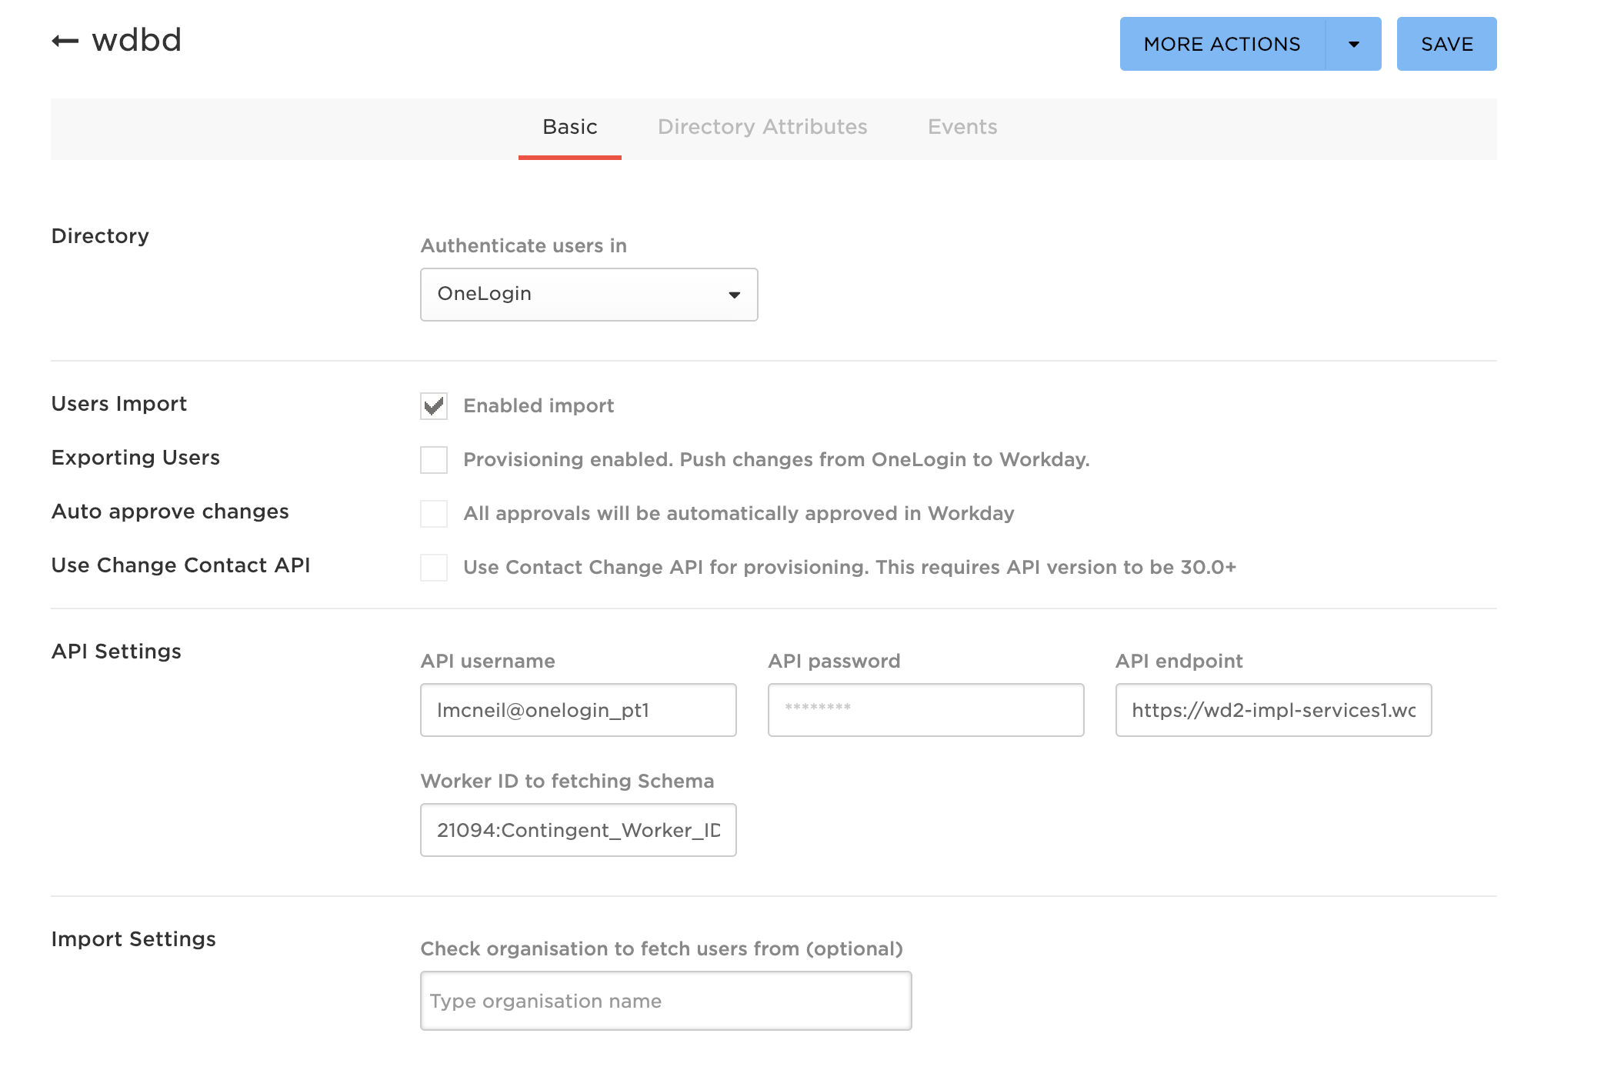Check the auto approve changes checkbox
1614x1080 pixels.
pos(434,514)
